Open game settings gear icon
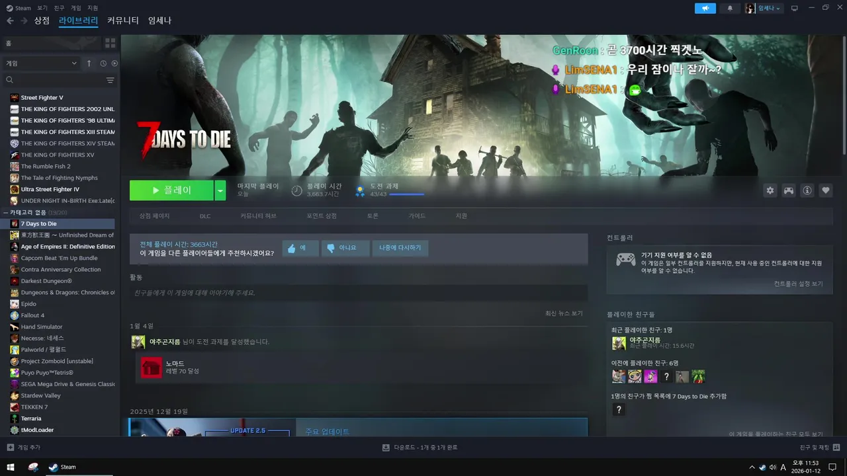Viewport: 847px width, 476px height. tap(770, 190)
